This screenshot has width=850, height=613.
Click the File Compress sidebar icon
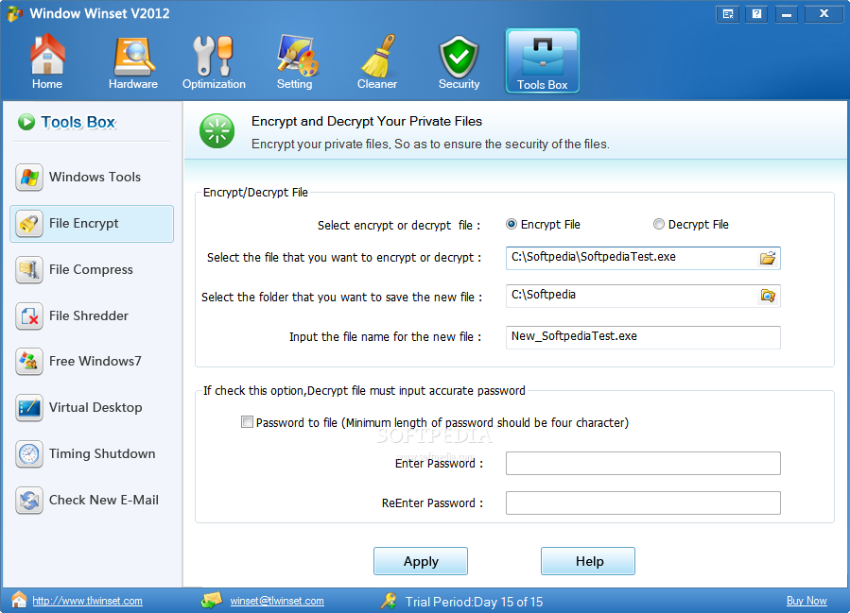click(x=29, y=270)
